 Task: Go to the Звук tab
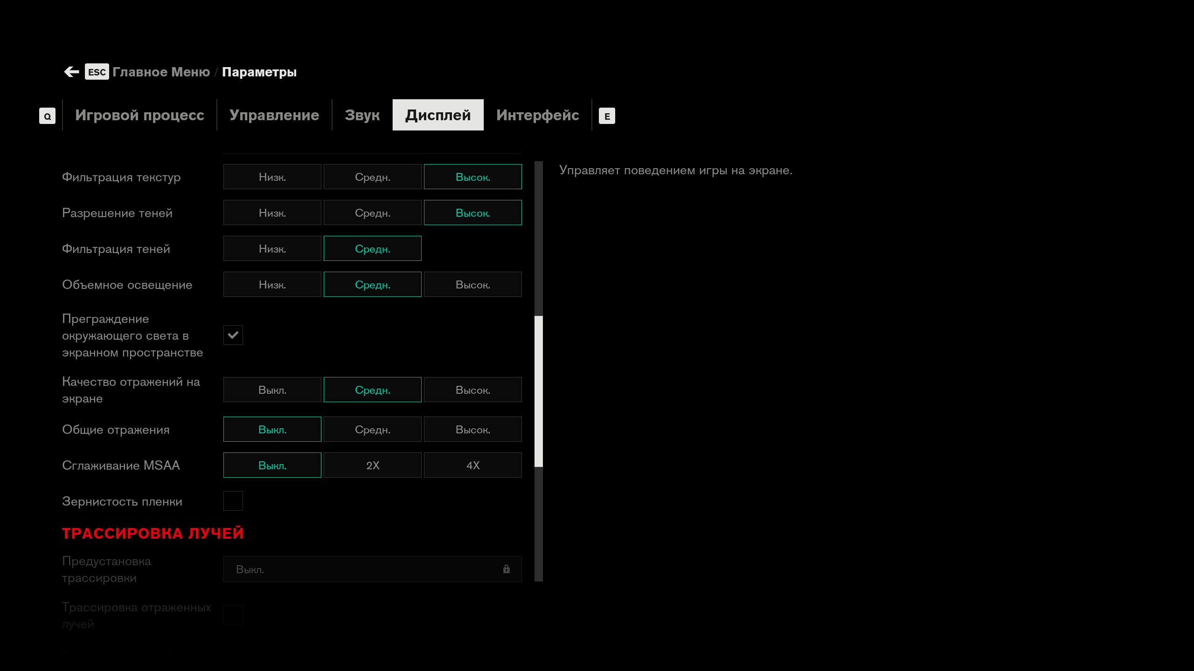pos(362,115)
